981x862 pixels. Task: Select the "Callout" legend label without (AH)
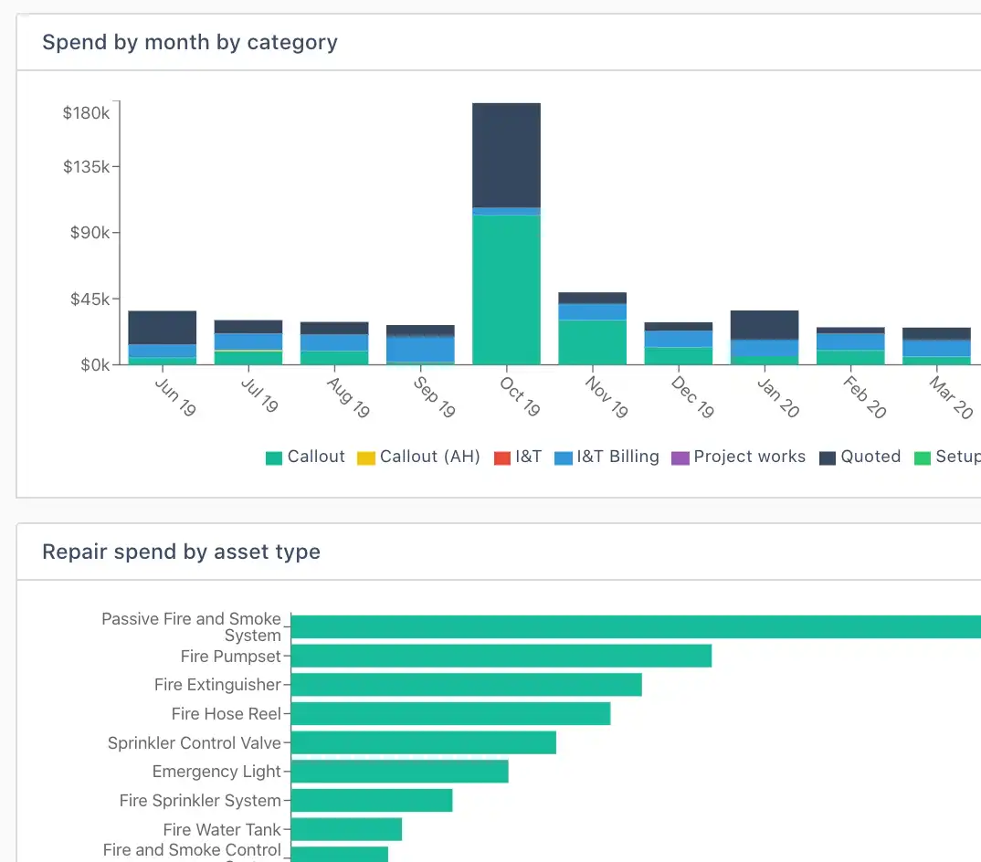pyautogui.click(x=316, y=457)
